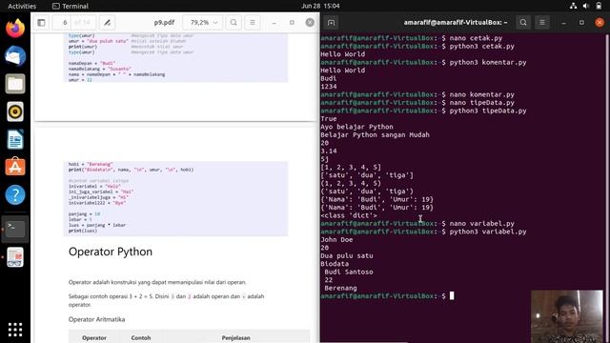
Task: Click the page number field showing 6
Action: tap(65, 23)
